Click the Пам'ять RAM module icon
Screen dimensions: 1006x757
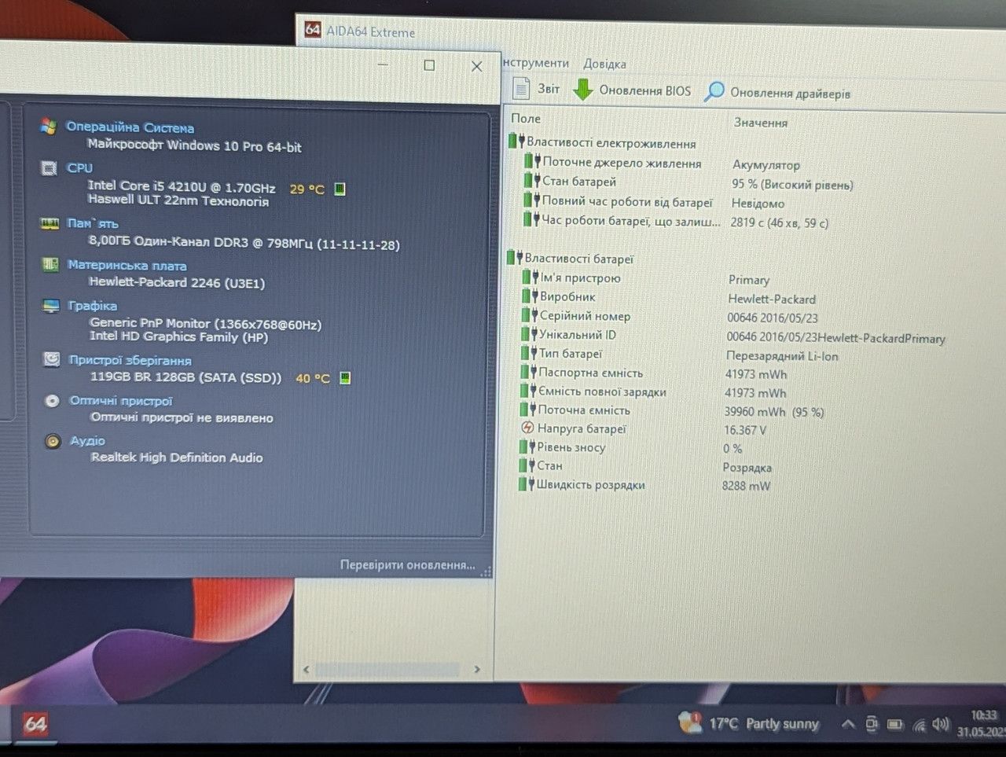[x=50, y=224]
